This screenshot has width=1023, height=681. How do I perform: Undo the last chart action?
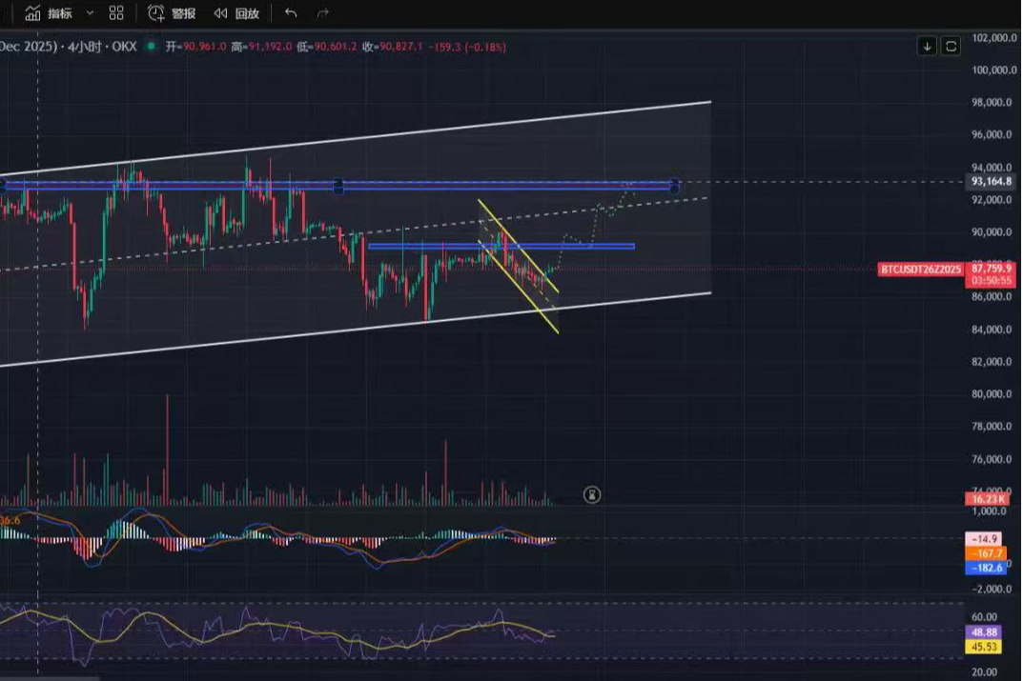click(x=291, y=13)
